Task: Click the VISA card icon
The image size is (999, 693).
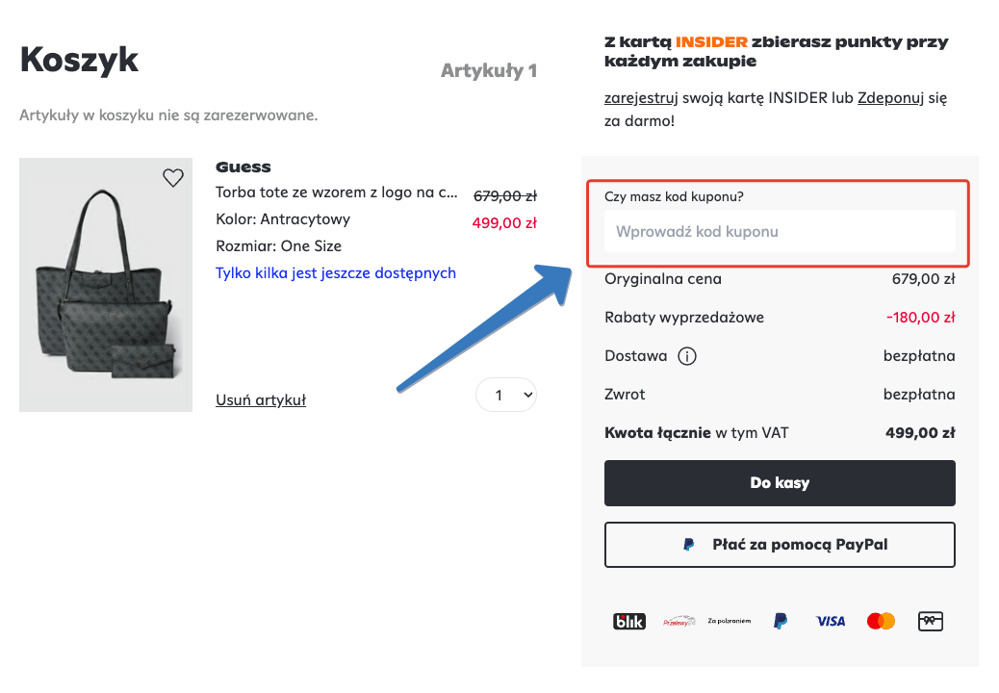Action: [x=830, y=622]
